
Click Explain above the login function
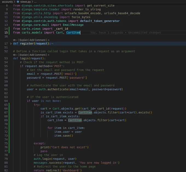(24, 55)
